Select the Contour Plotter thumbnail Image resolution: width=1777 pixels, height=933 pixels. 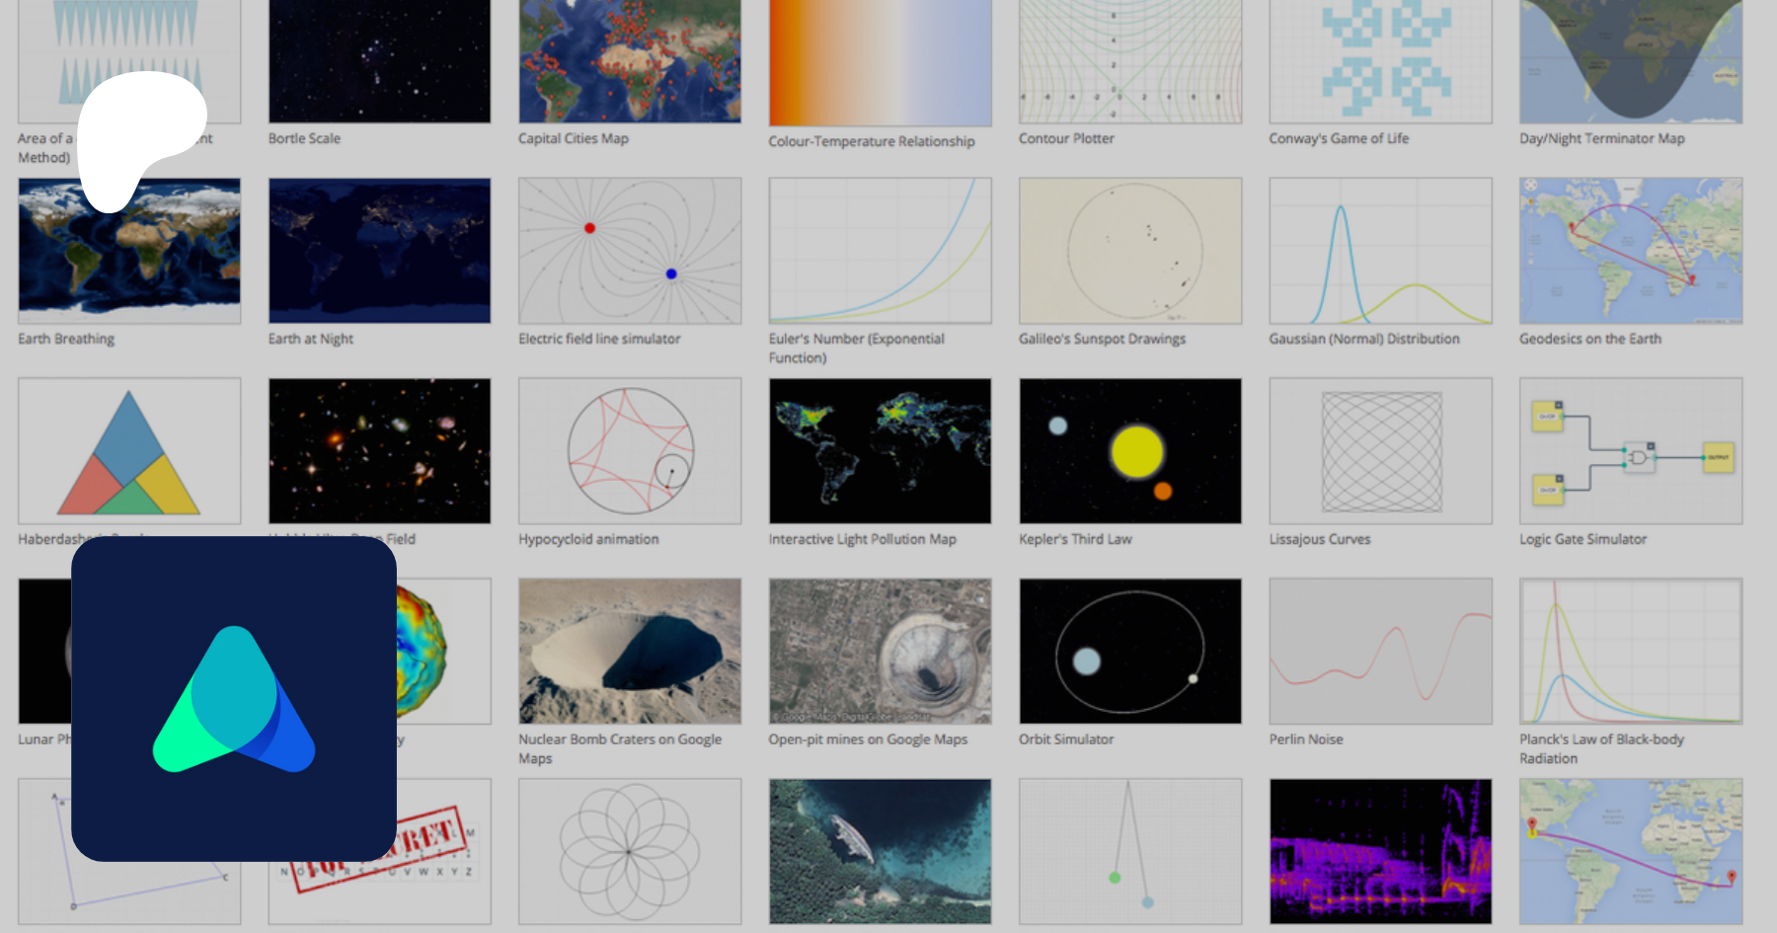[x=1130, y=61]
